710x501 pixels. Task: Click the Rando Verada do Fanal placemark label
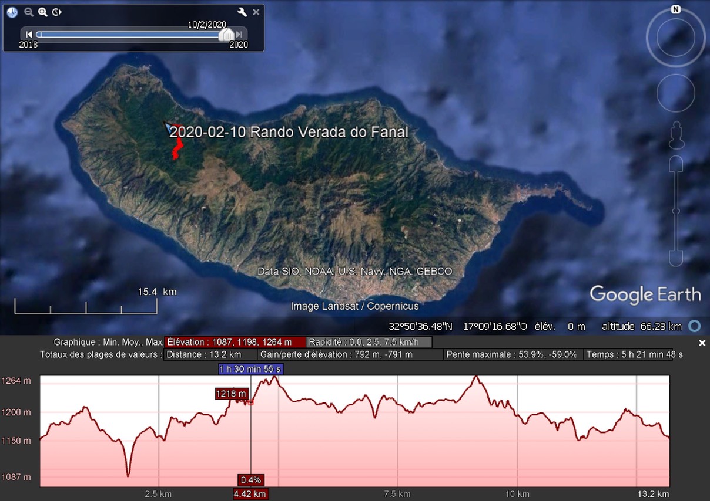[289, 132]
